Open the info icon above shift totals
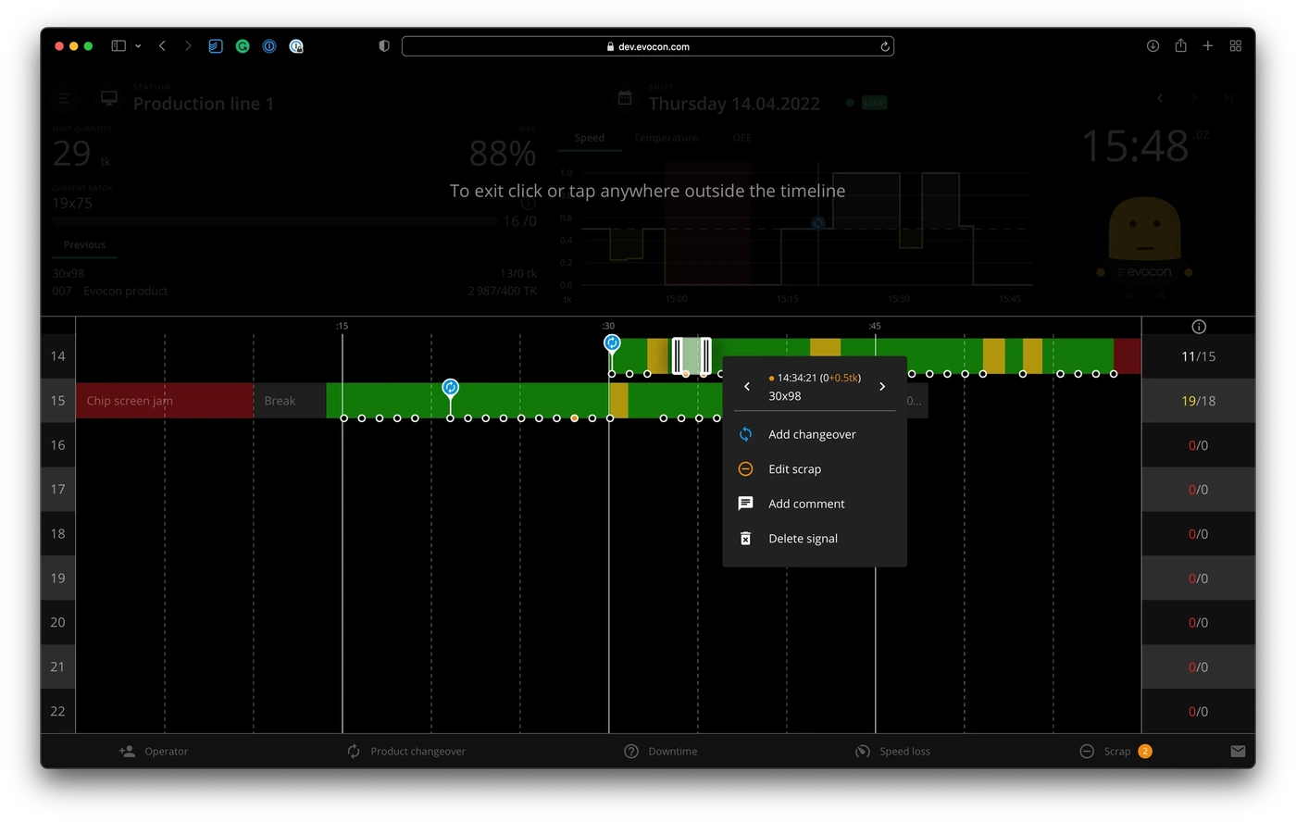This screenshot has height=822, width=1296. [x=1199, y=327]
